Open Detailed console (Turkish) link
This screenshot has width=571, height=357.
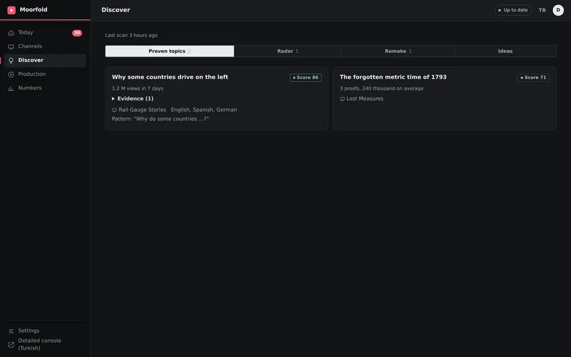pyautogui.click(x=45, y=345)
